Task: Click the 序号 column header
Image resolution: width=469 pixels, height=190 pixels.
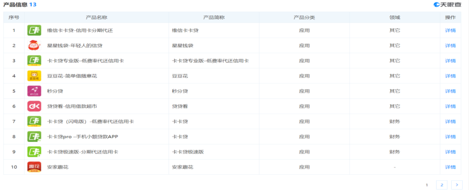Action: [x=14, y=18]
